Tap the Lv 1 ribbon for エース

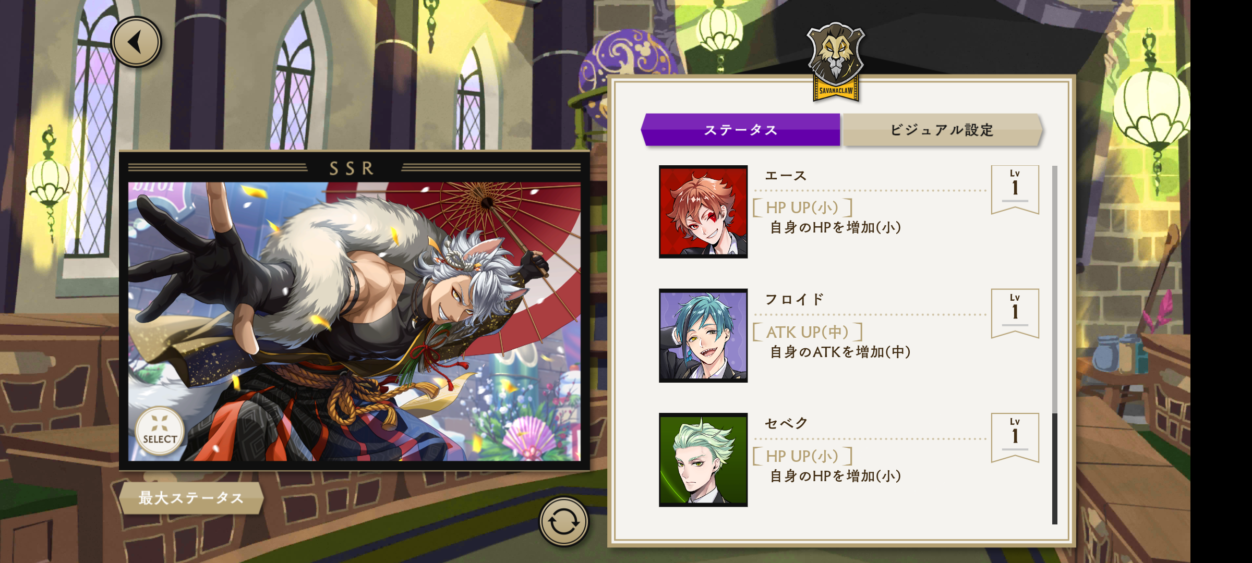1015,190
